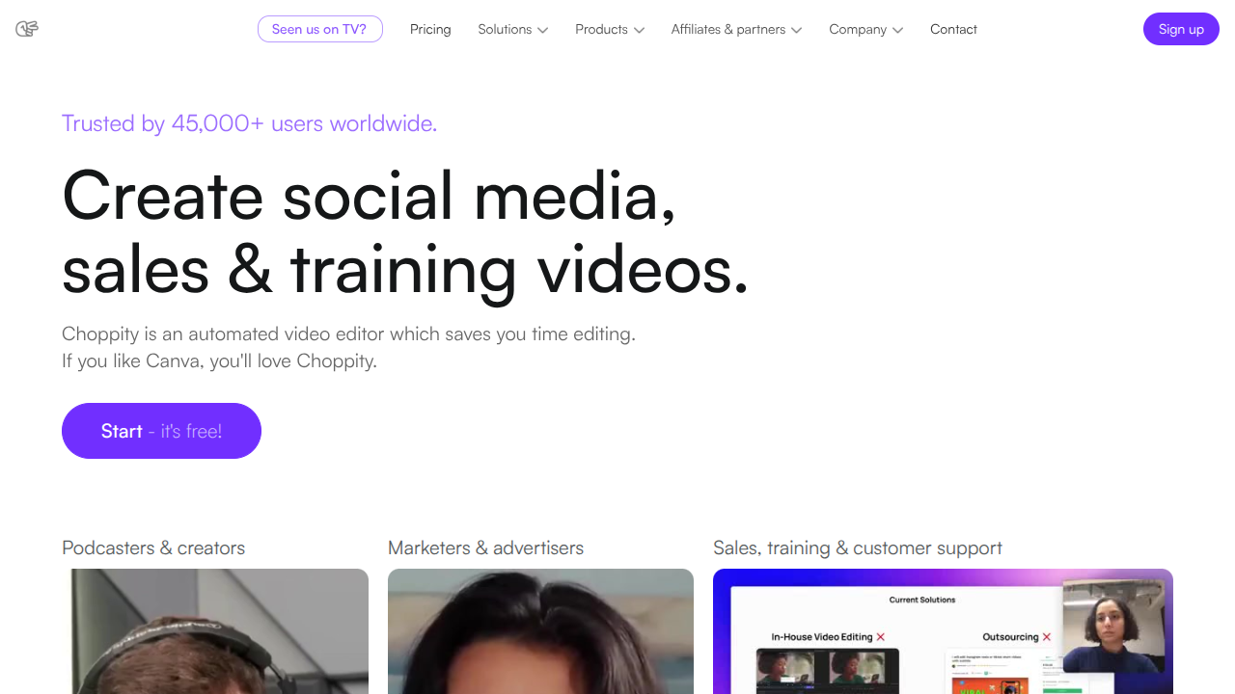Click the Choppity description paragraph
1235x694 pixels.
click(x=348, y=347)
